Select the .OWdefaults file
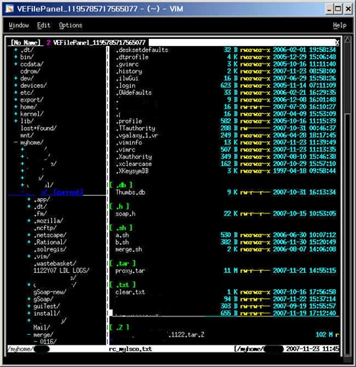The height and width of the screenshot is (367, 356). coord(134,93)
